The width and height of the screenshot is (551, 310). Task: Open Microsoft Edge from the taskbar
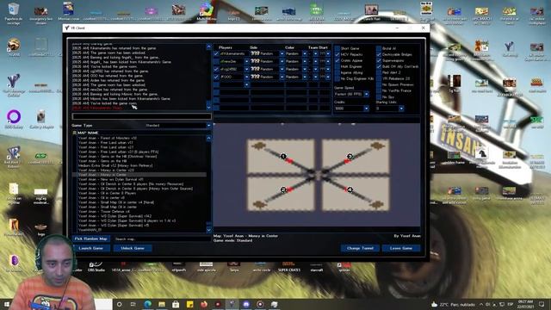[x=147, y=304]
